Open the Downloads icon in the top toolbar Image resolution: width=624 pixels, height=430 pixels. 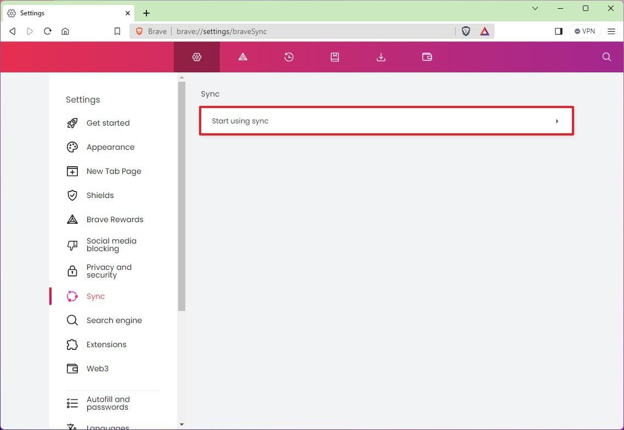click(x=381, y=56)
